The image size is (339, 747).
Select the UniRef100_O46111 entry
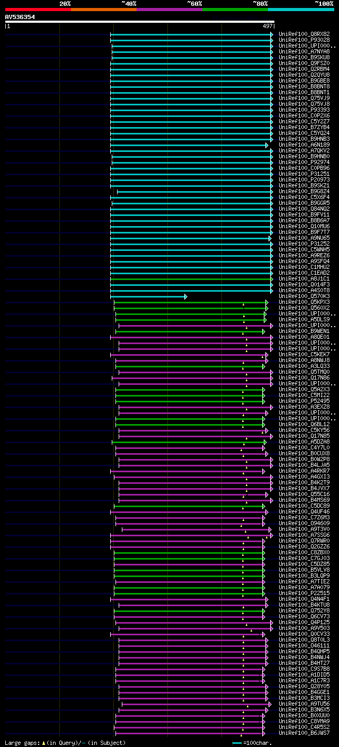tap(304, 646)
